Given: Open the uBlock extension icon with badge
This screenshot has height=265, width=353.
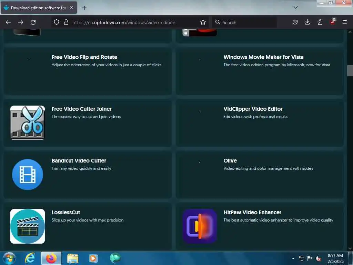Looking at the screenshot, I should click(x=333, y=22).
